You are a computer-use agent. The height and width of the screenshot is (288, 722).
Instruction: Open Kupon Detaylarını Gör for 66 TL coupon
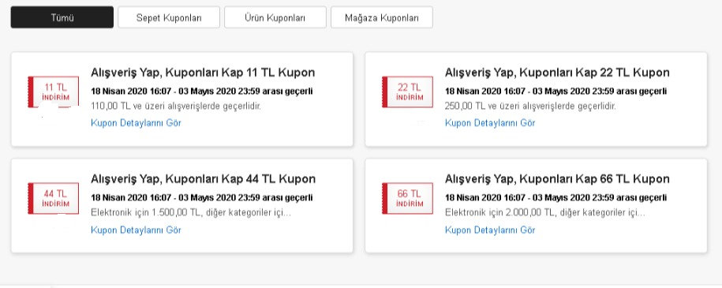490,230
